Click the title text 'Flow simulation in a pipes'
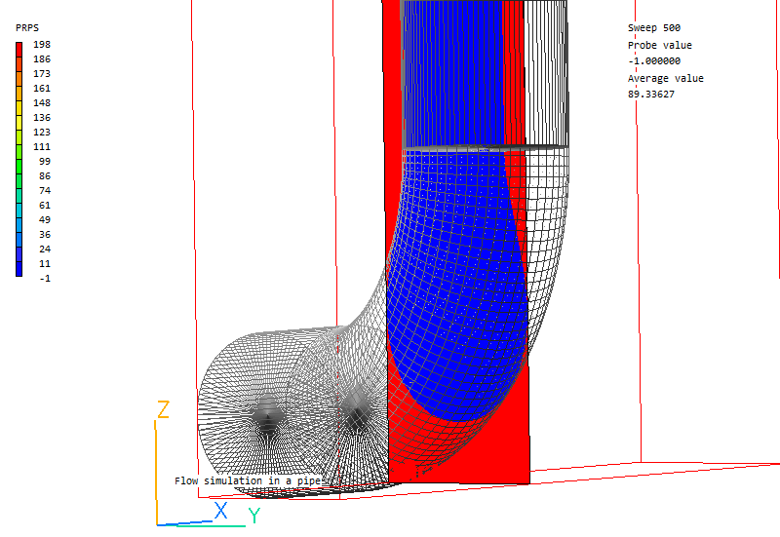 coord(253,480)
